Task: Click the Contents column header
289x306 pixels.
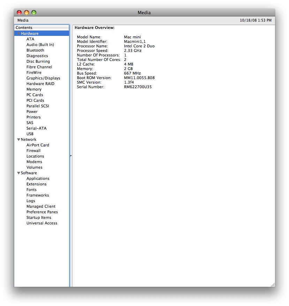Action: [x=41, y=28]
